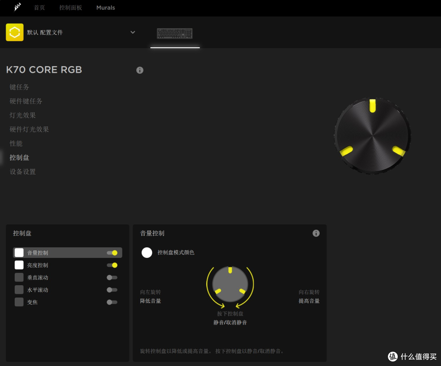Click gray color swatch beside 变焦
Viewport: 441px width, 366px height.
[19, 302]
